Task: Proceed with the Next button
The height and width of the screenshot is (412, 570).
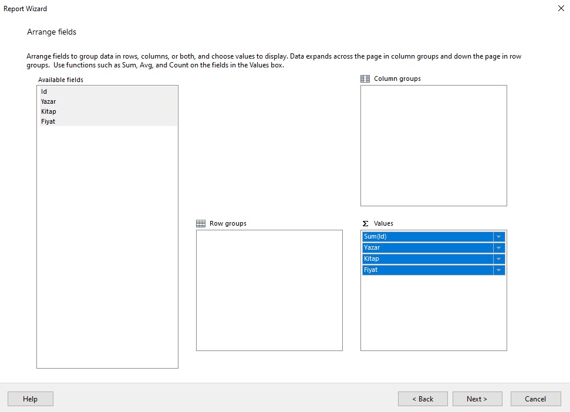Action: click(x=477, y=399)
